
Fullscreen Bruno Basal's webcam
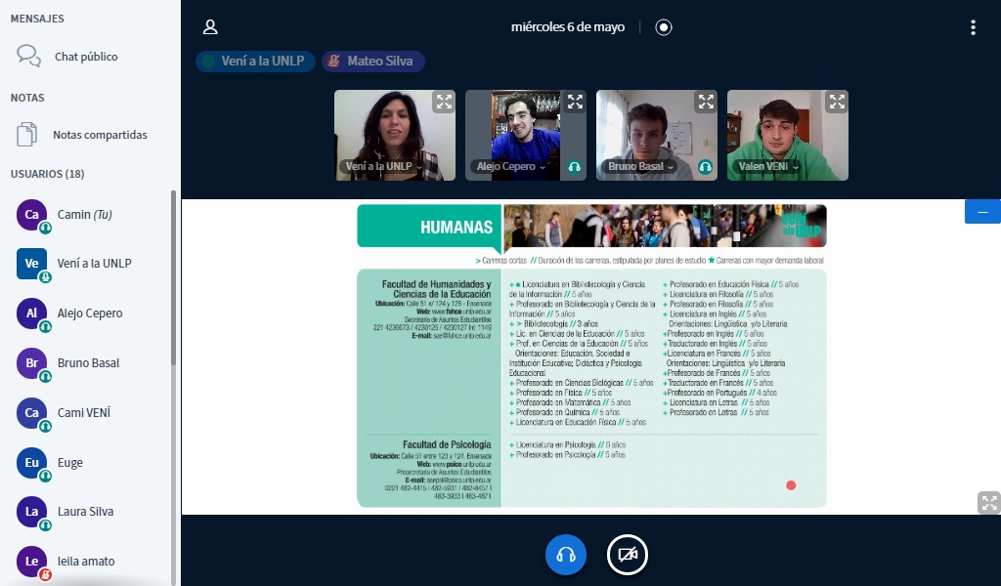(706, 102)
